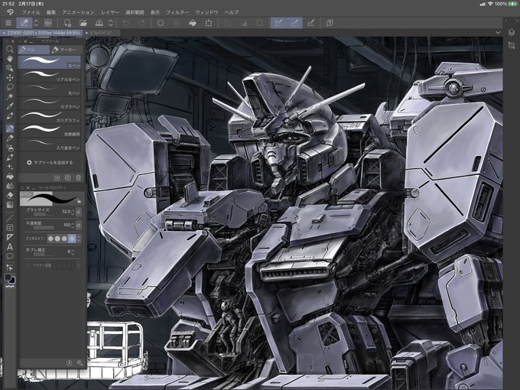Open the opacity dynamics settings button
The width and height of the screenshot is (520, 390).
pyautogui.click(x=79, y=225)
